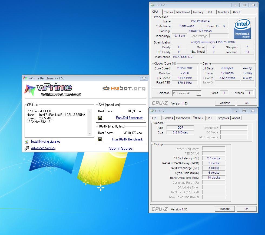Switch to CPU tab in lower CPU-Z window
Image resolution: width=265 pixels, height=235 pixels.
click(155, 118)
